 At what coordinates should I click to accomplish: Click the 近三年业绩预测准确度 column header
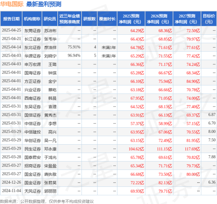[x=70, y=19]
